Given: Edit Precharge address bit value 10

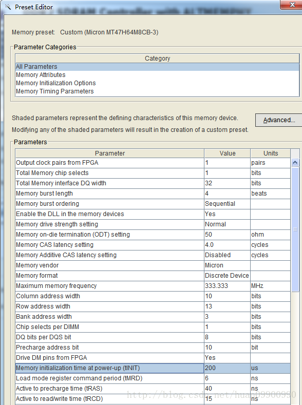Looking at the screenshot, I should [228, 348].
